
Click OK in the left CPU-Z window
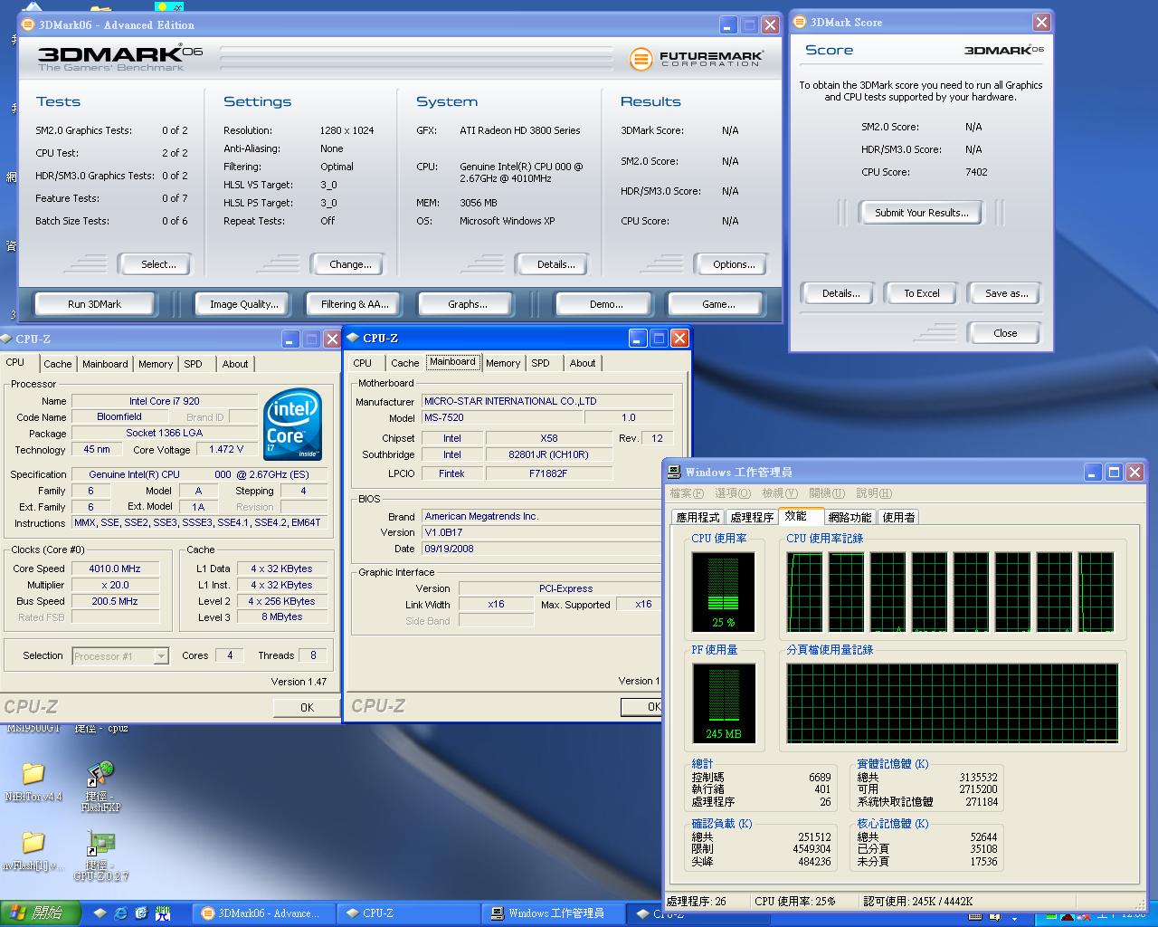click(x=307, y=707)
